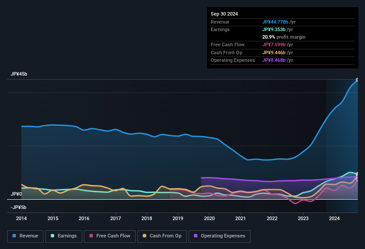The height and width of the screenshot is (249, 365).
Task: Click the 2015 x-axis label
Action: click(53, 218)
